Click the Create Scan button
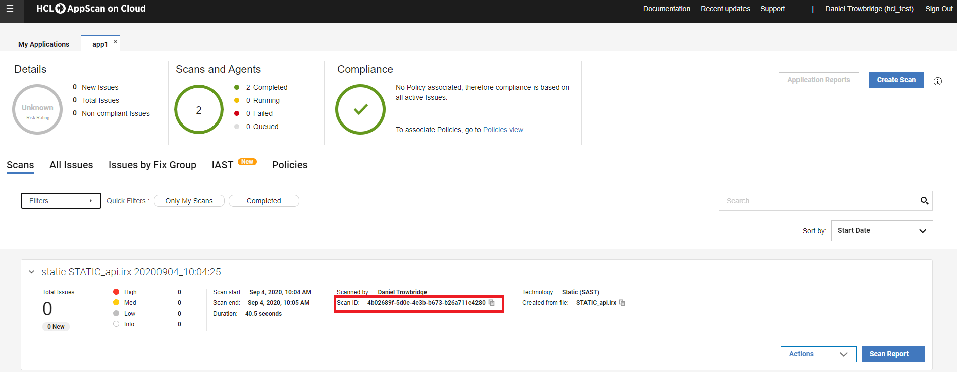957x372 pixels. pyautogui.click(x=896, y=80)
